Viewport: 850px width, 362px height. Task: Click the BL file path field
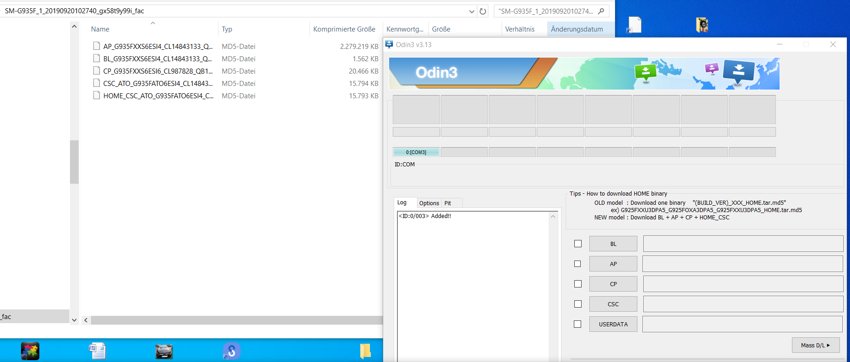[743, 244]
